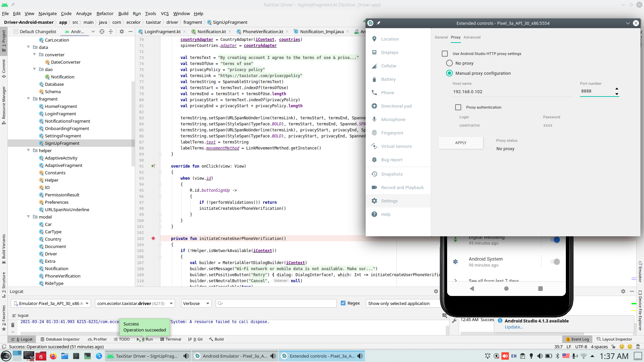Viewport: 644px width, 362px height.
Task: Open the Refactor menu
Action: click(x=105, y=14)
